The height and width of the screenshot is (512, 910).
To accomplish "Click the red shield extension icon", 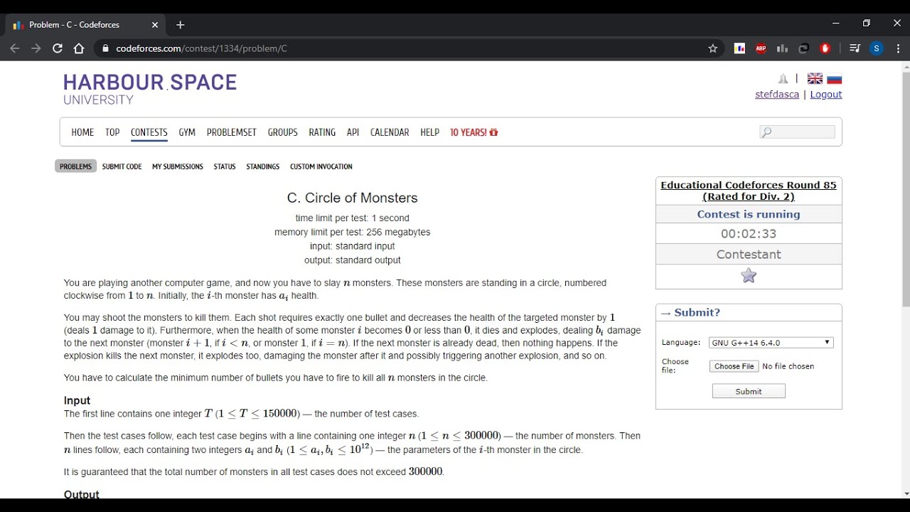I will tap(825, 48).
